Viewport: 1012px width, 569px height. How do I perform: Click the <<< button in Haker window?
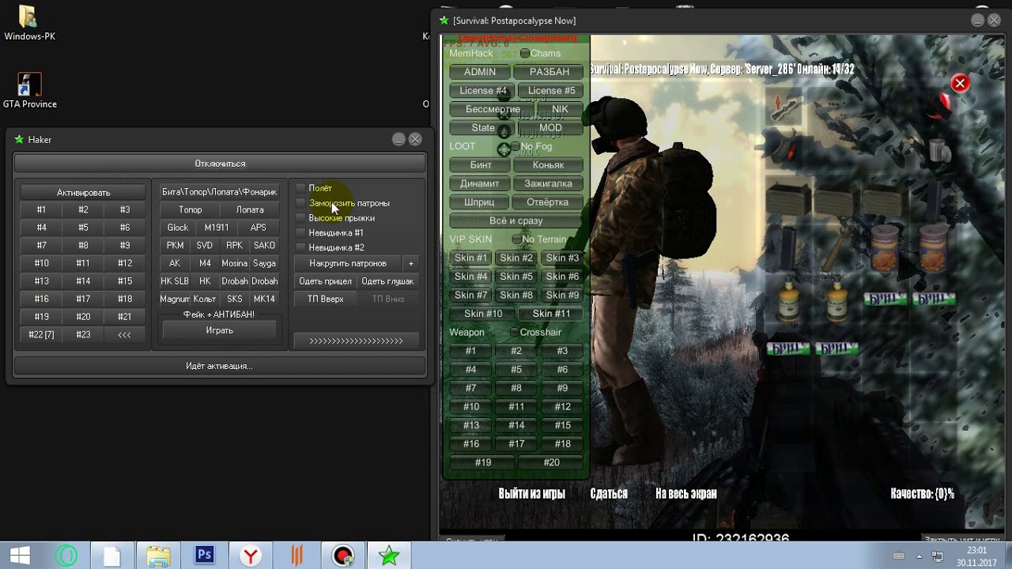coord(124,334)
